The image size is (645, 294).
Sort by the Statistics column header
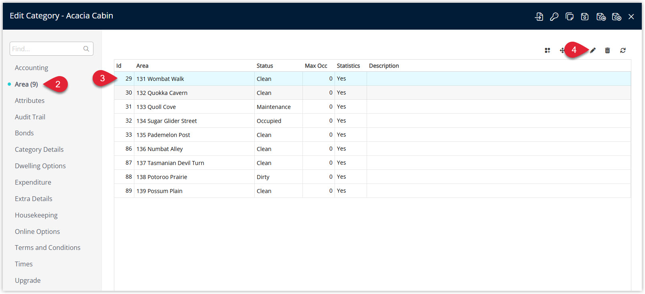click(349, 66)
